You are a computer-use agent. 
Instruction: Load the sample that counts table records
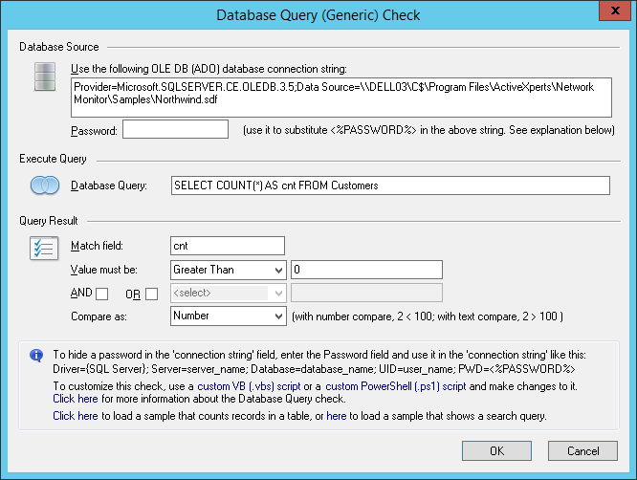click(x=76, y=417)
